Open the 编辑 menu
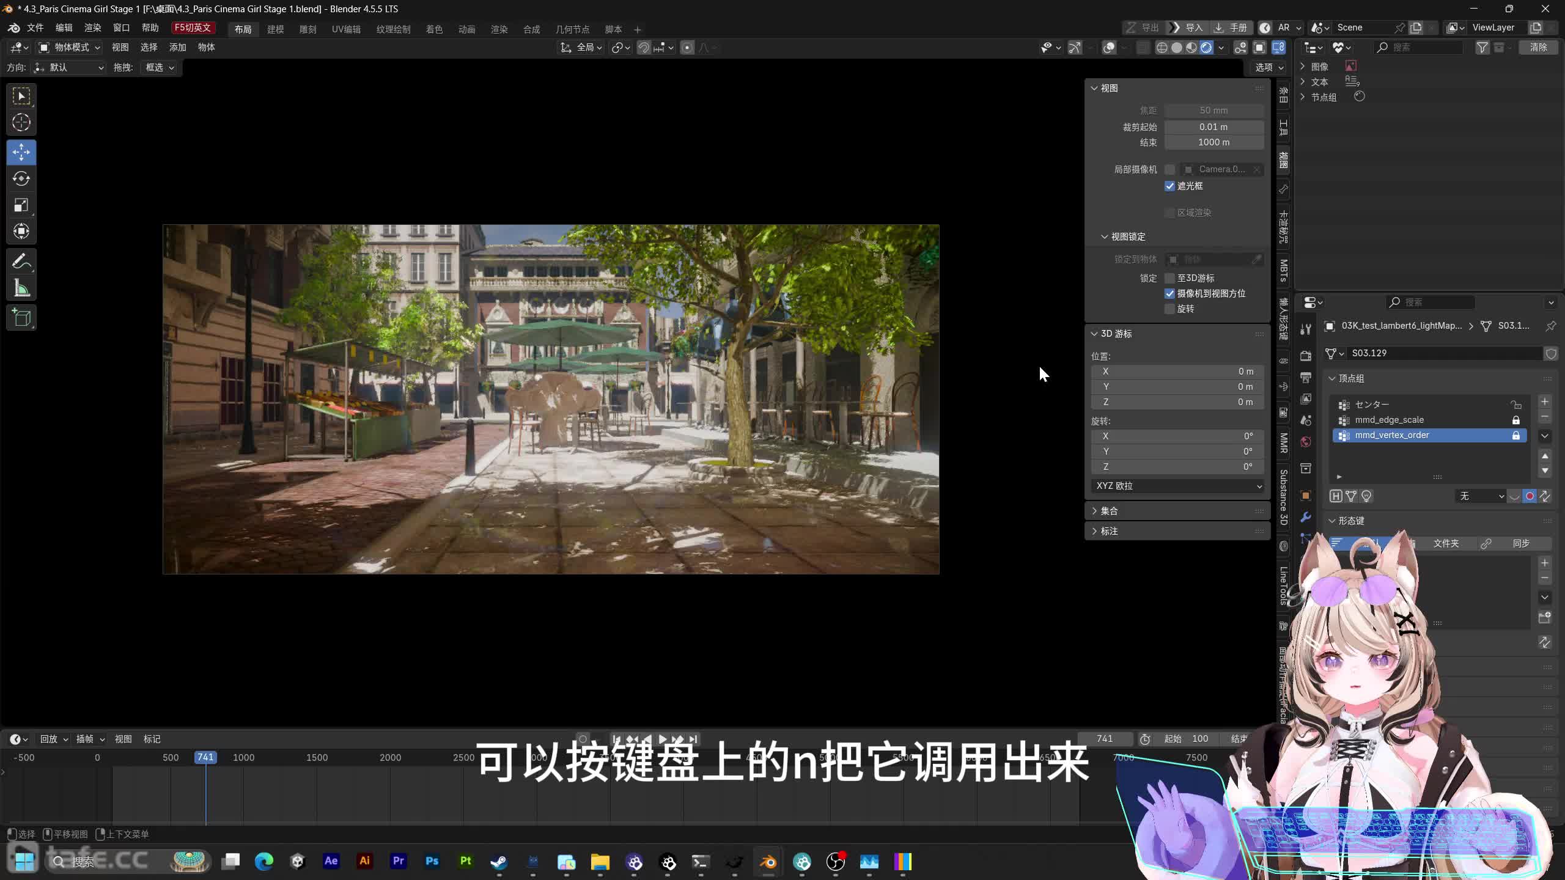This screenshot has width=1565, height=880. pos(64,28)
